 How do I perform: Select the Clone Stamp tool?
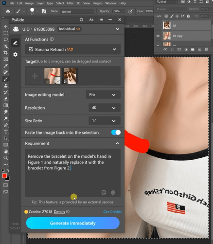click(x=6, y=86)
